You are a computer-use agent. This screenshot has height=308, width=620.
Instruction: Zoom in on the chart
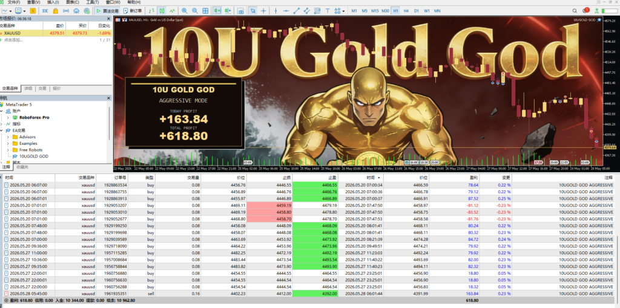point(185,11)
